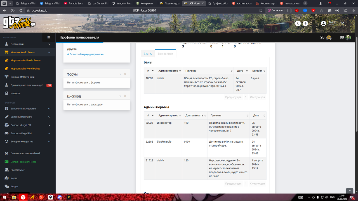Open a new browser tab
This screenshot has width=358, height=201.
tap(305, 3)
